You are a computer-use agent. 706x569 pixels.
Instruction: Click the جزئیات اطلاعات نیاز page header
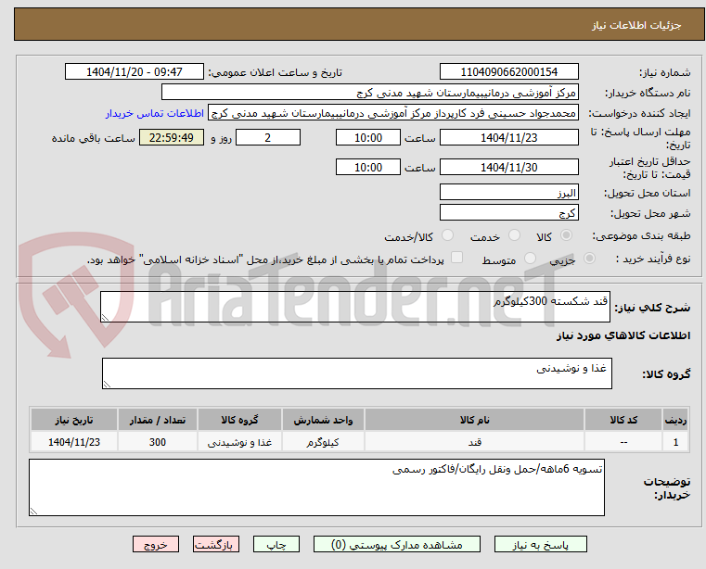point(636,25)
